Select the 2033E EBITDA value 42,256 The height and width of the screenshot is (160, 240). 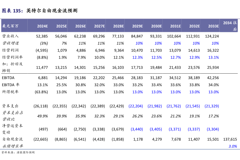point(213,78)
